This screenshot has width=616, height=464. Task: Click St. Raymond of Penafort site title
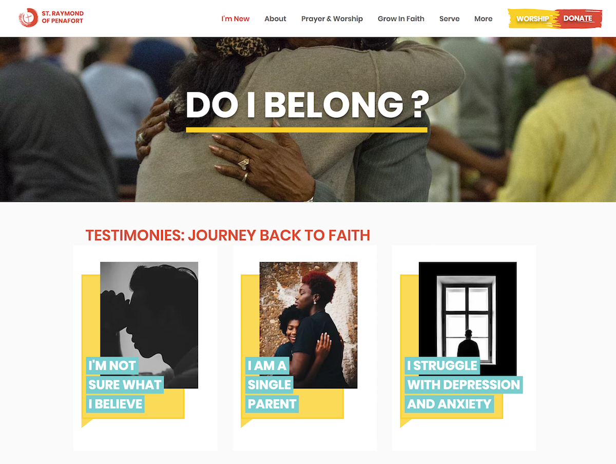63,17
